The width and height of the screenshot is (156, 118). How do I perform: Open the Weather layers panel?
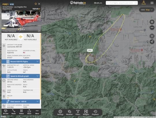point(69,113)
